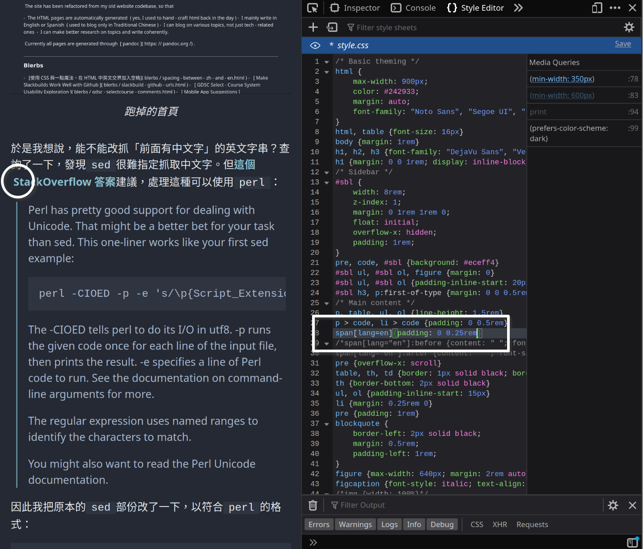Toggle visibility of style.css with eye icon
This screenshot has width=643, height=549.
315,45
